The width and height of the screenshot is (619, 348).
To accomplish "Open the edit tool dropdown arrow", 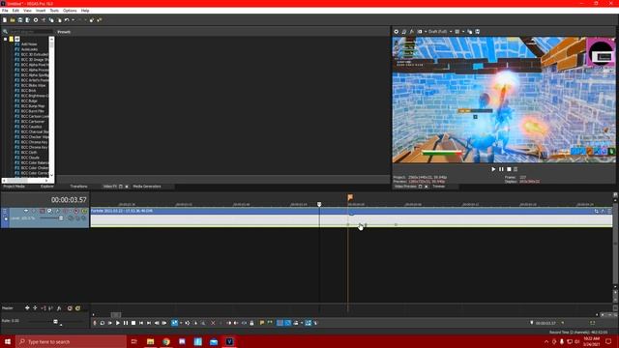I will [x=181, y=323].
